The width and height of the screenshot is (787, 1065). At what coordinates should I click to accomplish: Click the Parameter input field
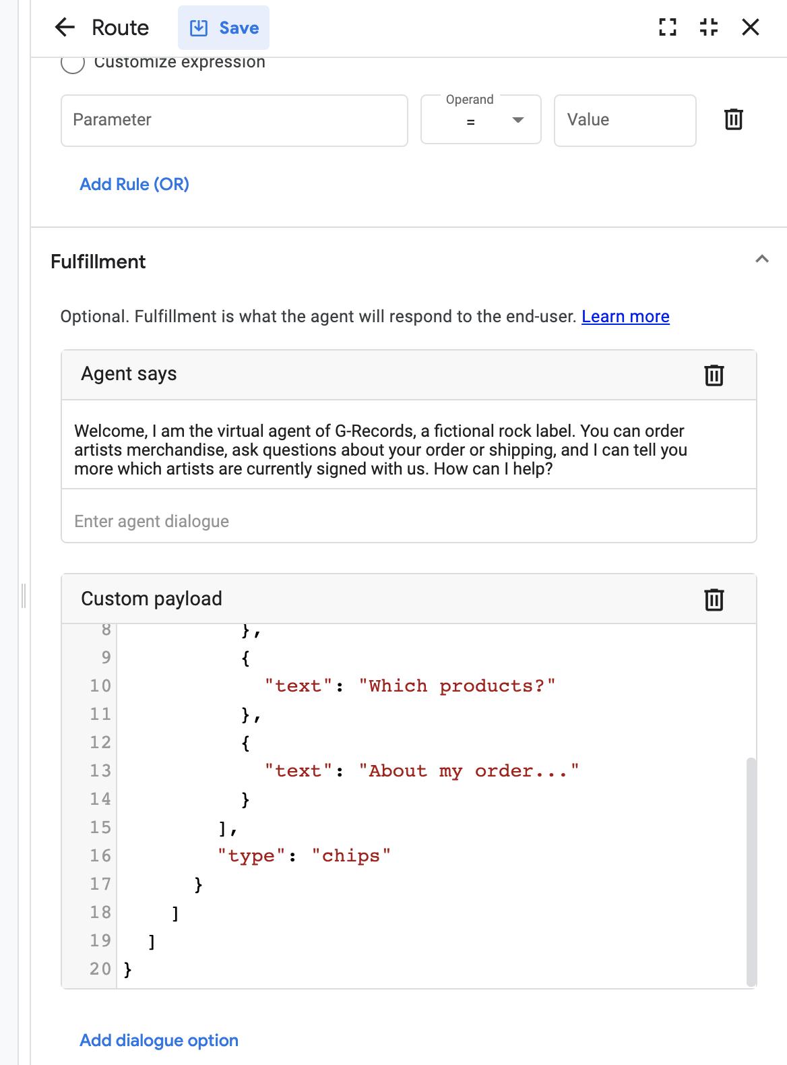click(x=234, y=120)
